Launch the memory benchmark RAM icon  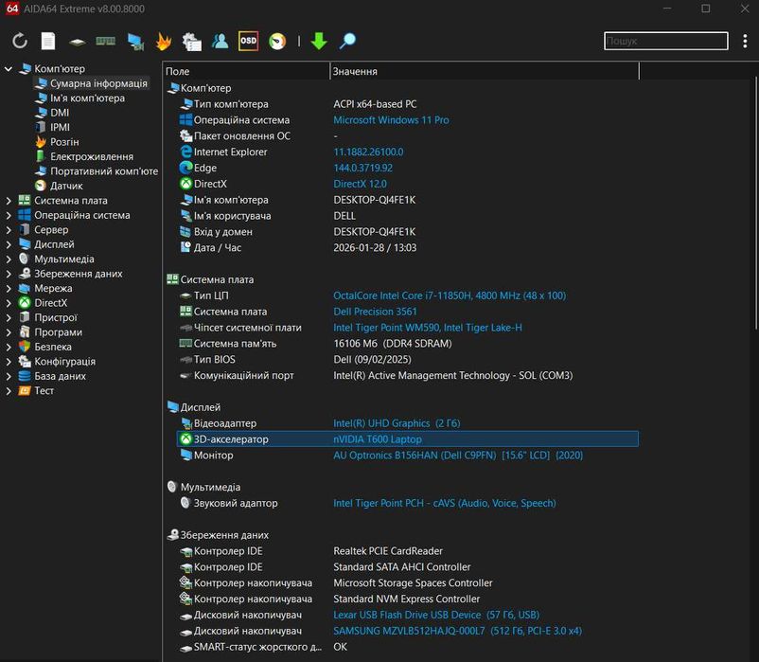[x=106, y=41]
